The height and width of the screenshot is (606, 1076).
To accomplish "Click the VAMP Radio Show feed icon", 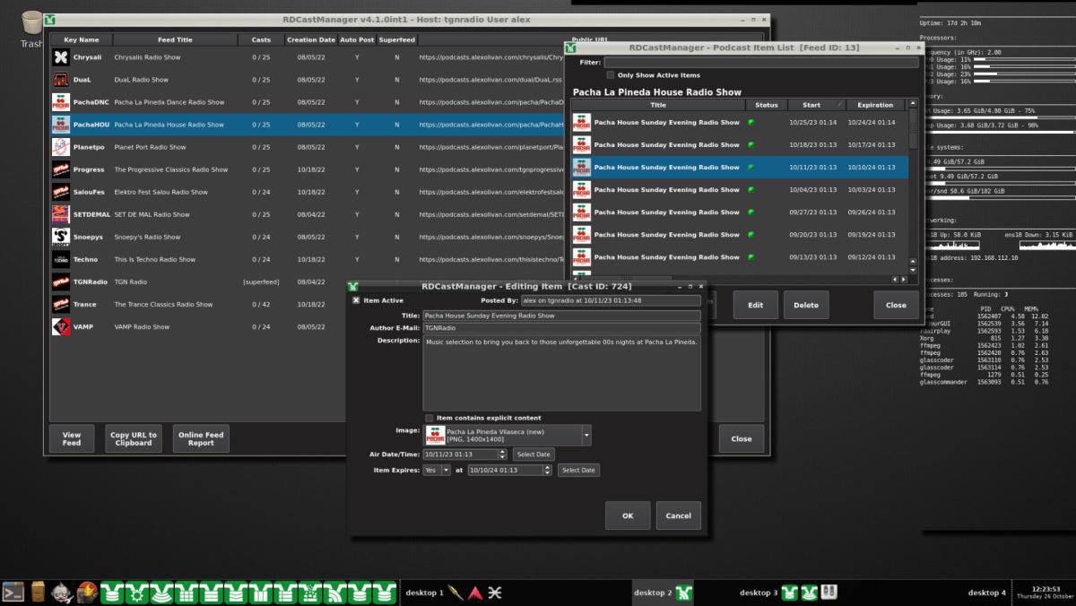I will coord(60,326).
